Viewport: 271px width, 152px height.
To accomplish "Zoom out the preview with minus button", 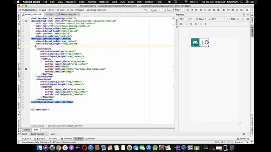I will click(229, 19).
